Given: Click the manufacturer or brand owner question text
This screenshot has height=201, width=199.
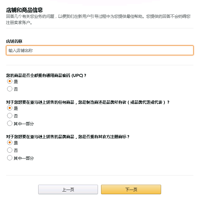Looking at the screenshot, I should (x=88, y=102).
